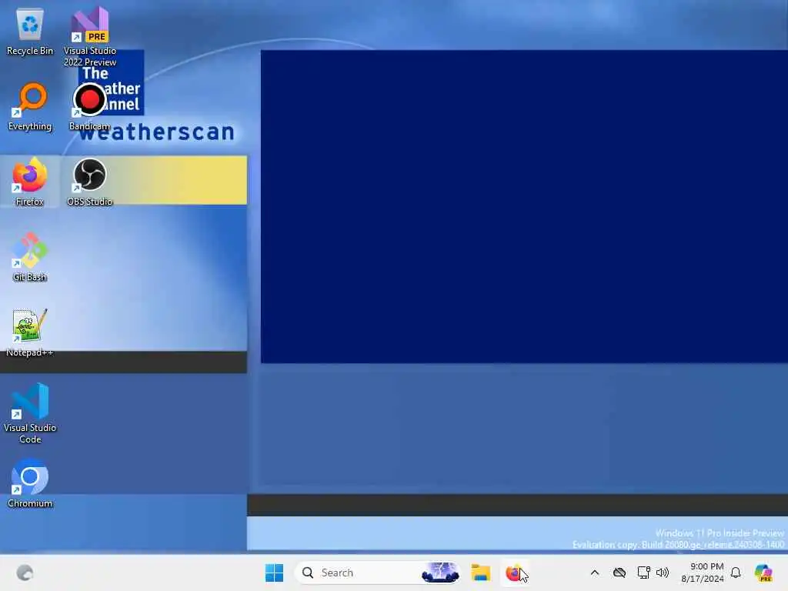The image size is (788, 591).
Task: Open the Everything search shortcut
Action: pyautogui.click(x=30, y=107)
